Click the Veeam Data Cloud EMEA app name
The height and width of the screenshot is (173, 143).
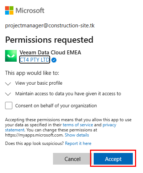[x=50, y=53]
